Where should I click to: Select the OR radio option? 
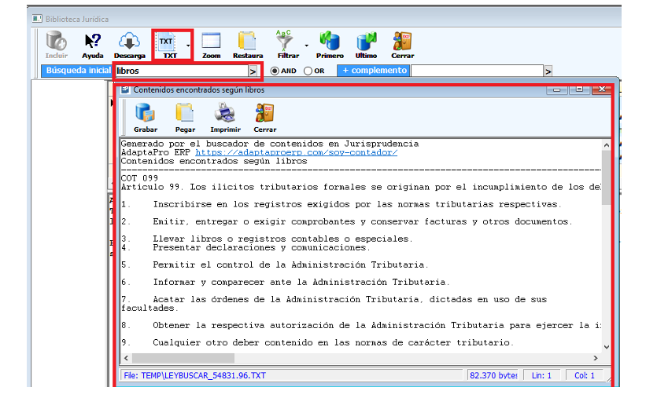308,71
